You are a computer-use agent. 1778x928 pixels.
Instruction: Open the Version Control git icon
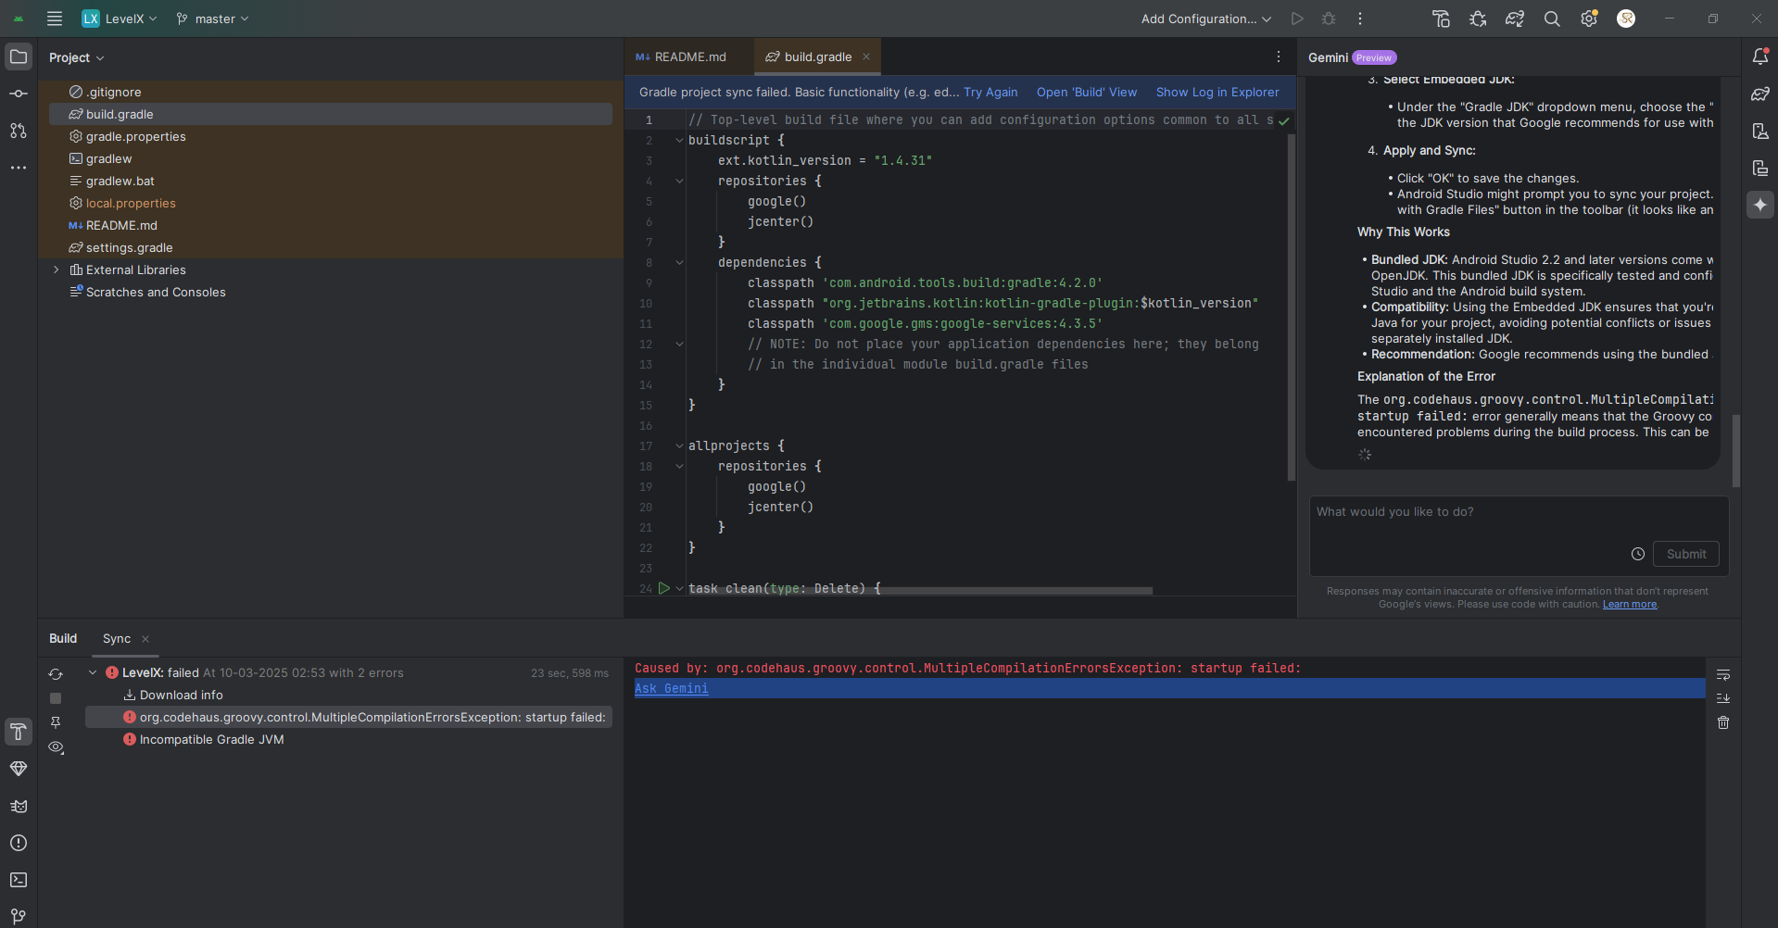(19, 916)
